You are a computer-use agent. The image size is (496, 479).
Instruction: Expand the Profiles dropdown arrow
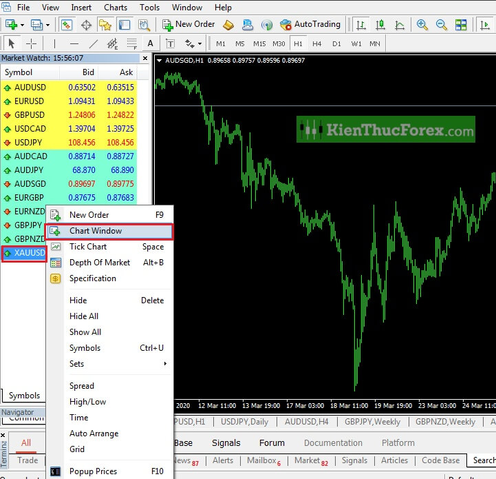click(x=47, y=25)
